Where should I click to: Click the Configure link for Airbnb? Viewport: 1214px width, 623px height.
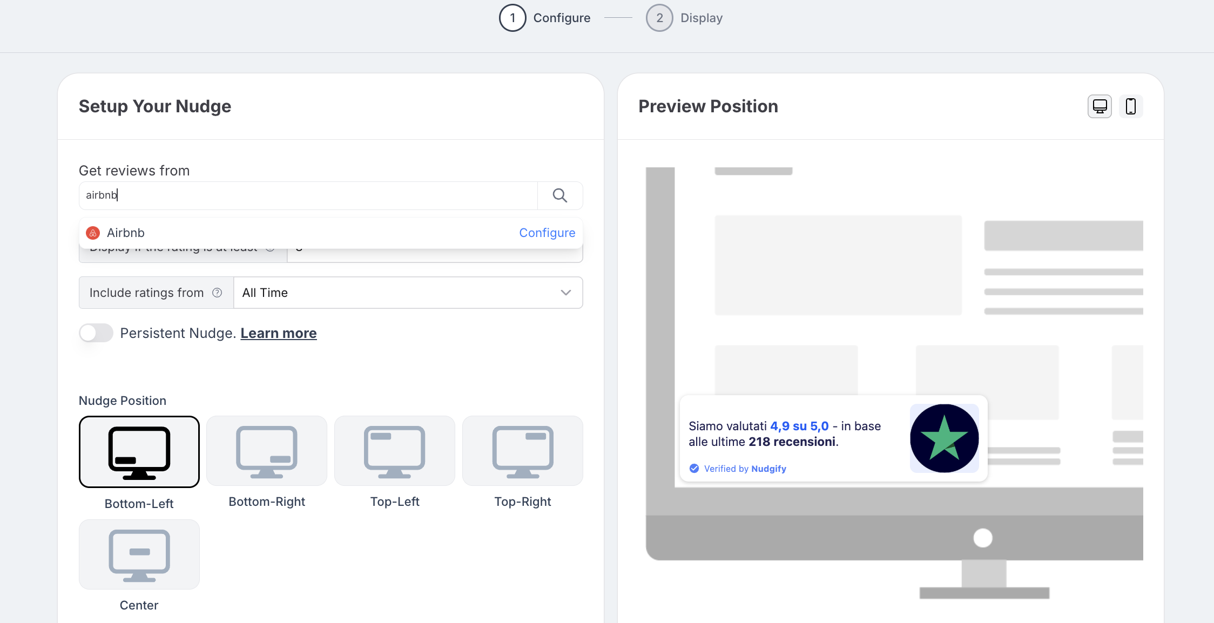pos(547,233)
